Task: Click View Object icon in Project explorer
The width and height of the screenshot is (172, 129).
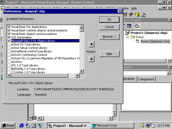Action: point(129,26)
